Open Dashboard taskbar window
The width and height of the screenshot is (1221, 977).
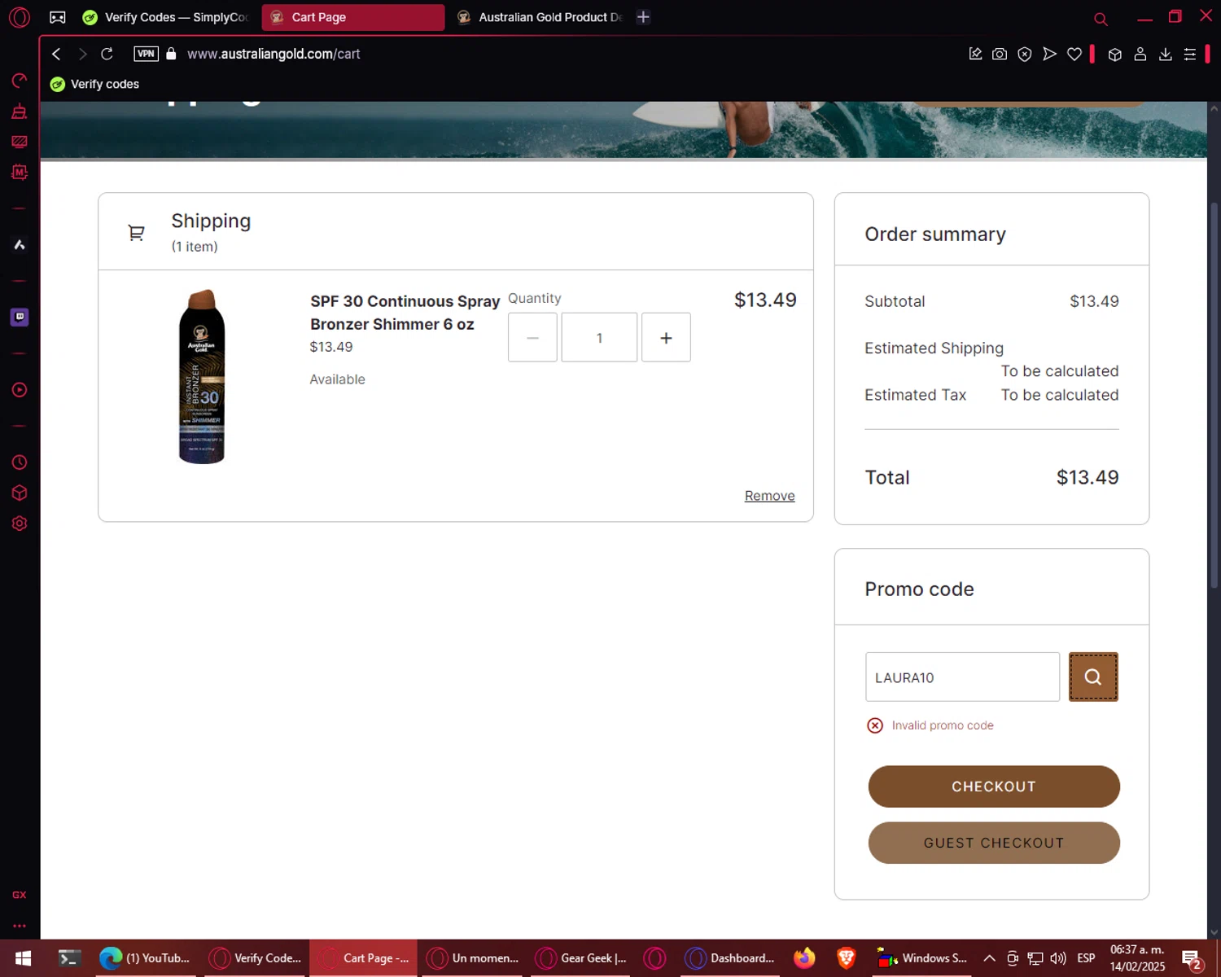pyautogui.click(x=730, y=958)
